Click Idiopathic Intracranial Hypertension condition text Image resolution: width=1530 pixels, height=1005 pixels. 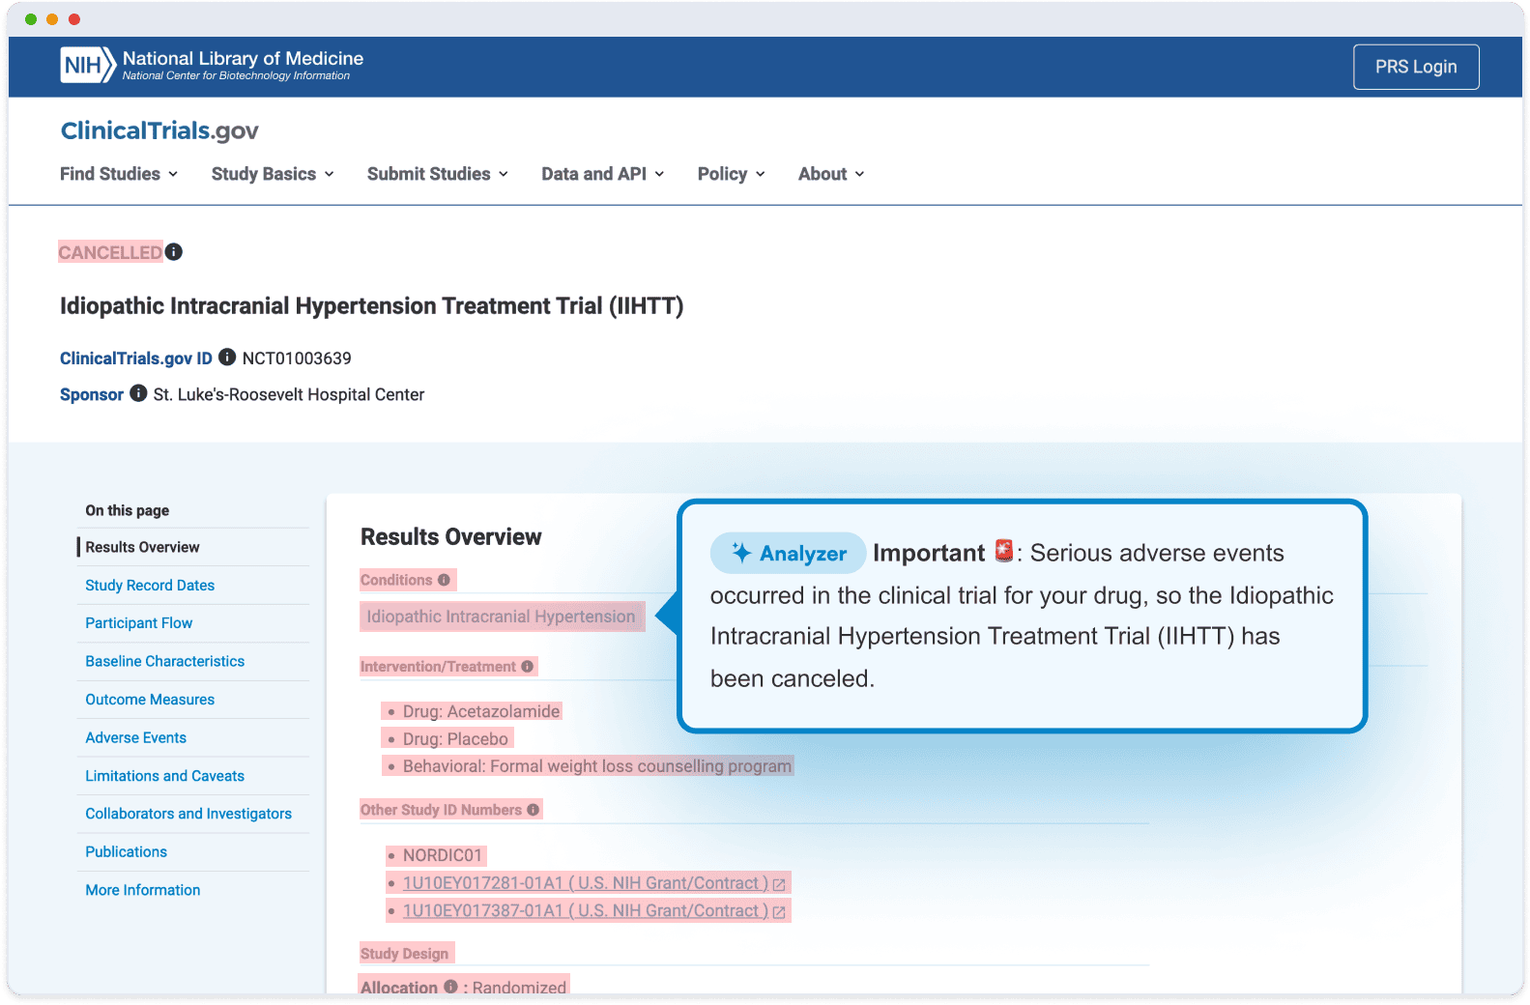(501, 617)
